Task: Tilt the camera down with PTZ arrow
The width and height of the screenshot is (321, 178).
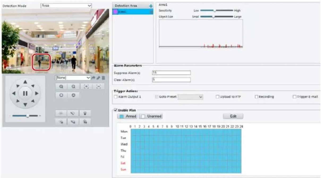Action: (x=25, y=106)
